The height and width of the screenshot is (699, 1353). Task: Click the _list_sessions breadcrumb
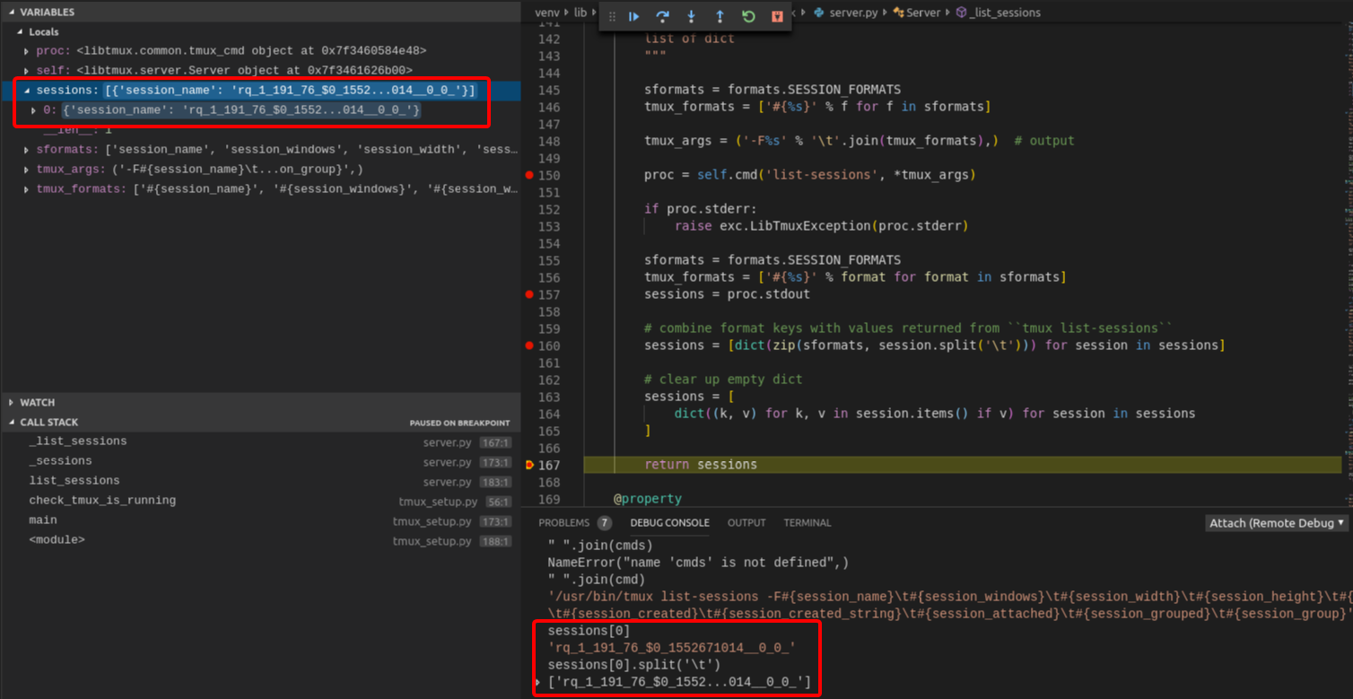pos(1007,13)
